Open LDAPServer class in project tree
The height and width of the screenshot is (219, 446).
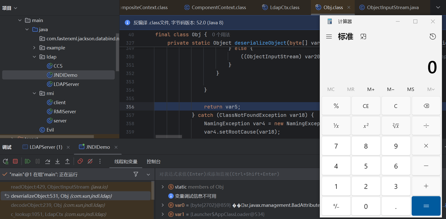(x=66, y=84)
